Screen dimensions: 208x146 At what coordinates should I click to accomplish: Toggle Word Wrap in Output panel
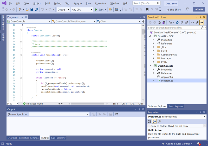117,114
